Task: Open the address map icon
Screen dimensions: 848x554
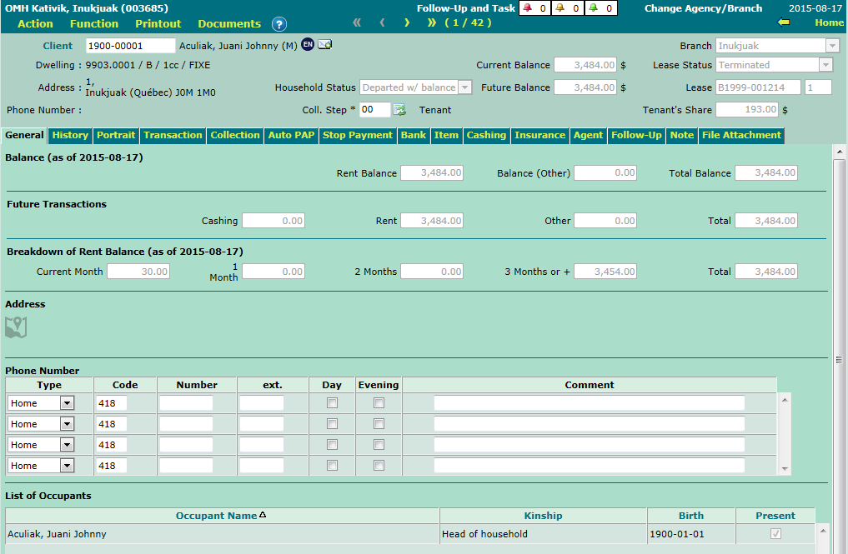Action: 17,327
